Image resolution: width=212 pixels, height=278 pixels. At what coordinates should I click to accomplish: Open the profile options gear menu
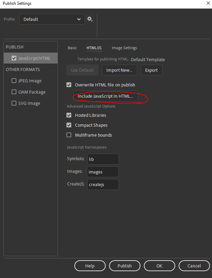point(90,19)
